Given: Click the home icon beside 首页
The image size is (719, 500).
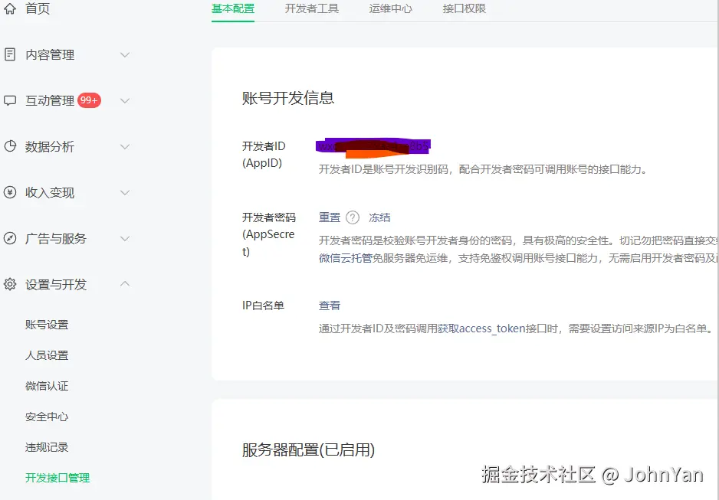Looking at the screenshot, I should point(10,8).
